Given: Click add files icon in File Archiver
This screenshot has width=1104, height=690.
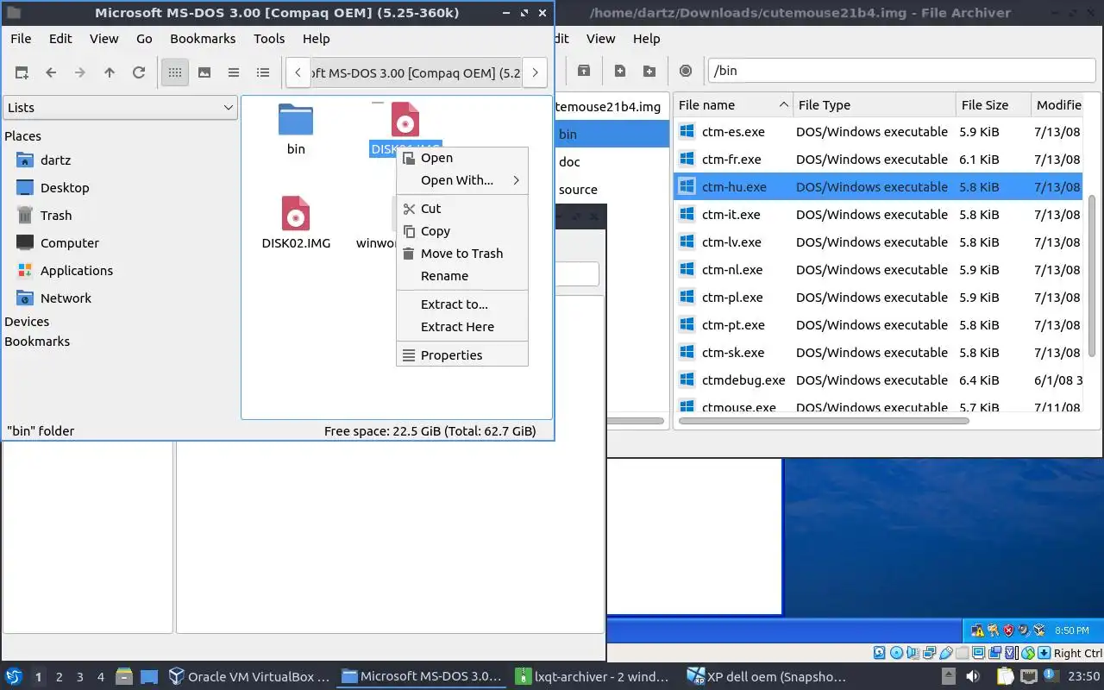Looking at the screenshot, I should click(x=620, y=71).
